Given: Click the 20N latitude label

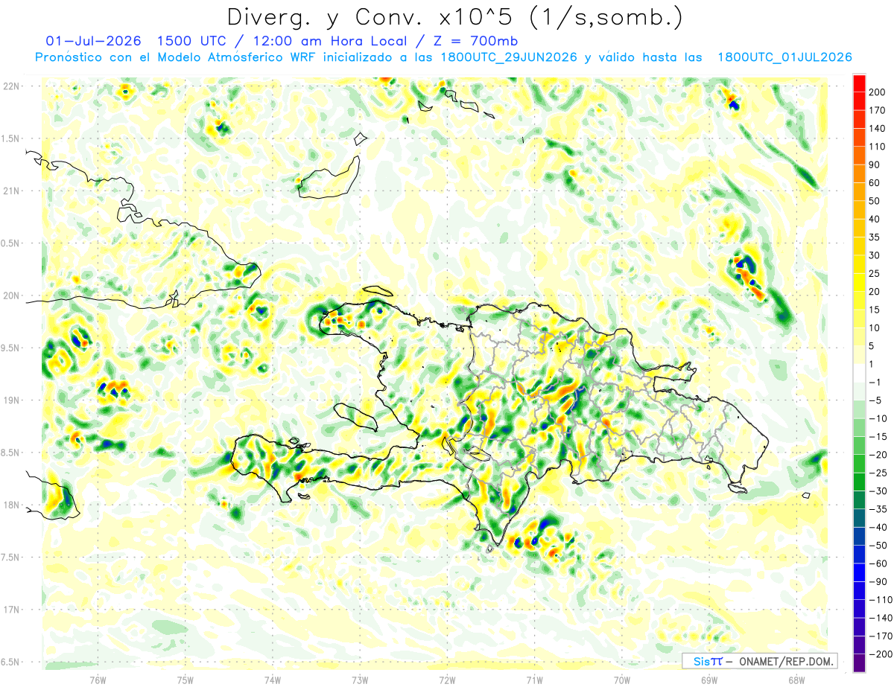Looking at the screenshot, I should pyautogui.click(x=11, y=296).
